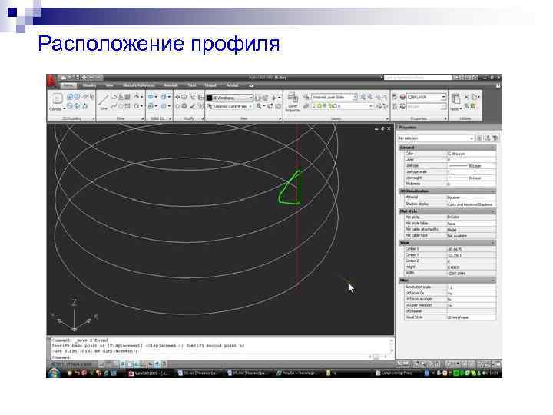Click the Match Properties icon in Properties panel
The image size is (553, 415).
click(395, 97)
